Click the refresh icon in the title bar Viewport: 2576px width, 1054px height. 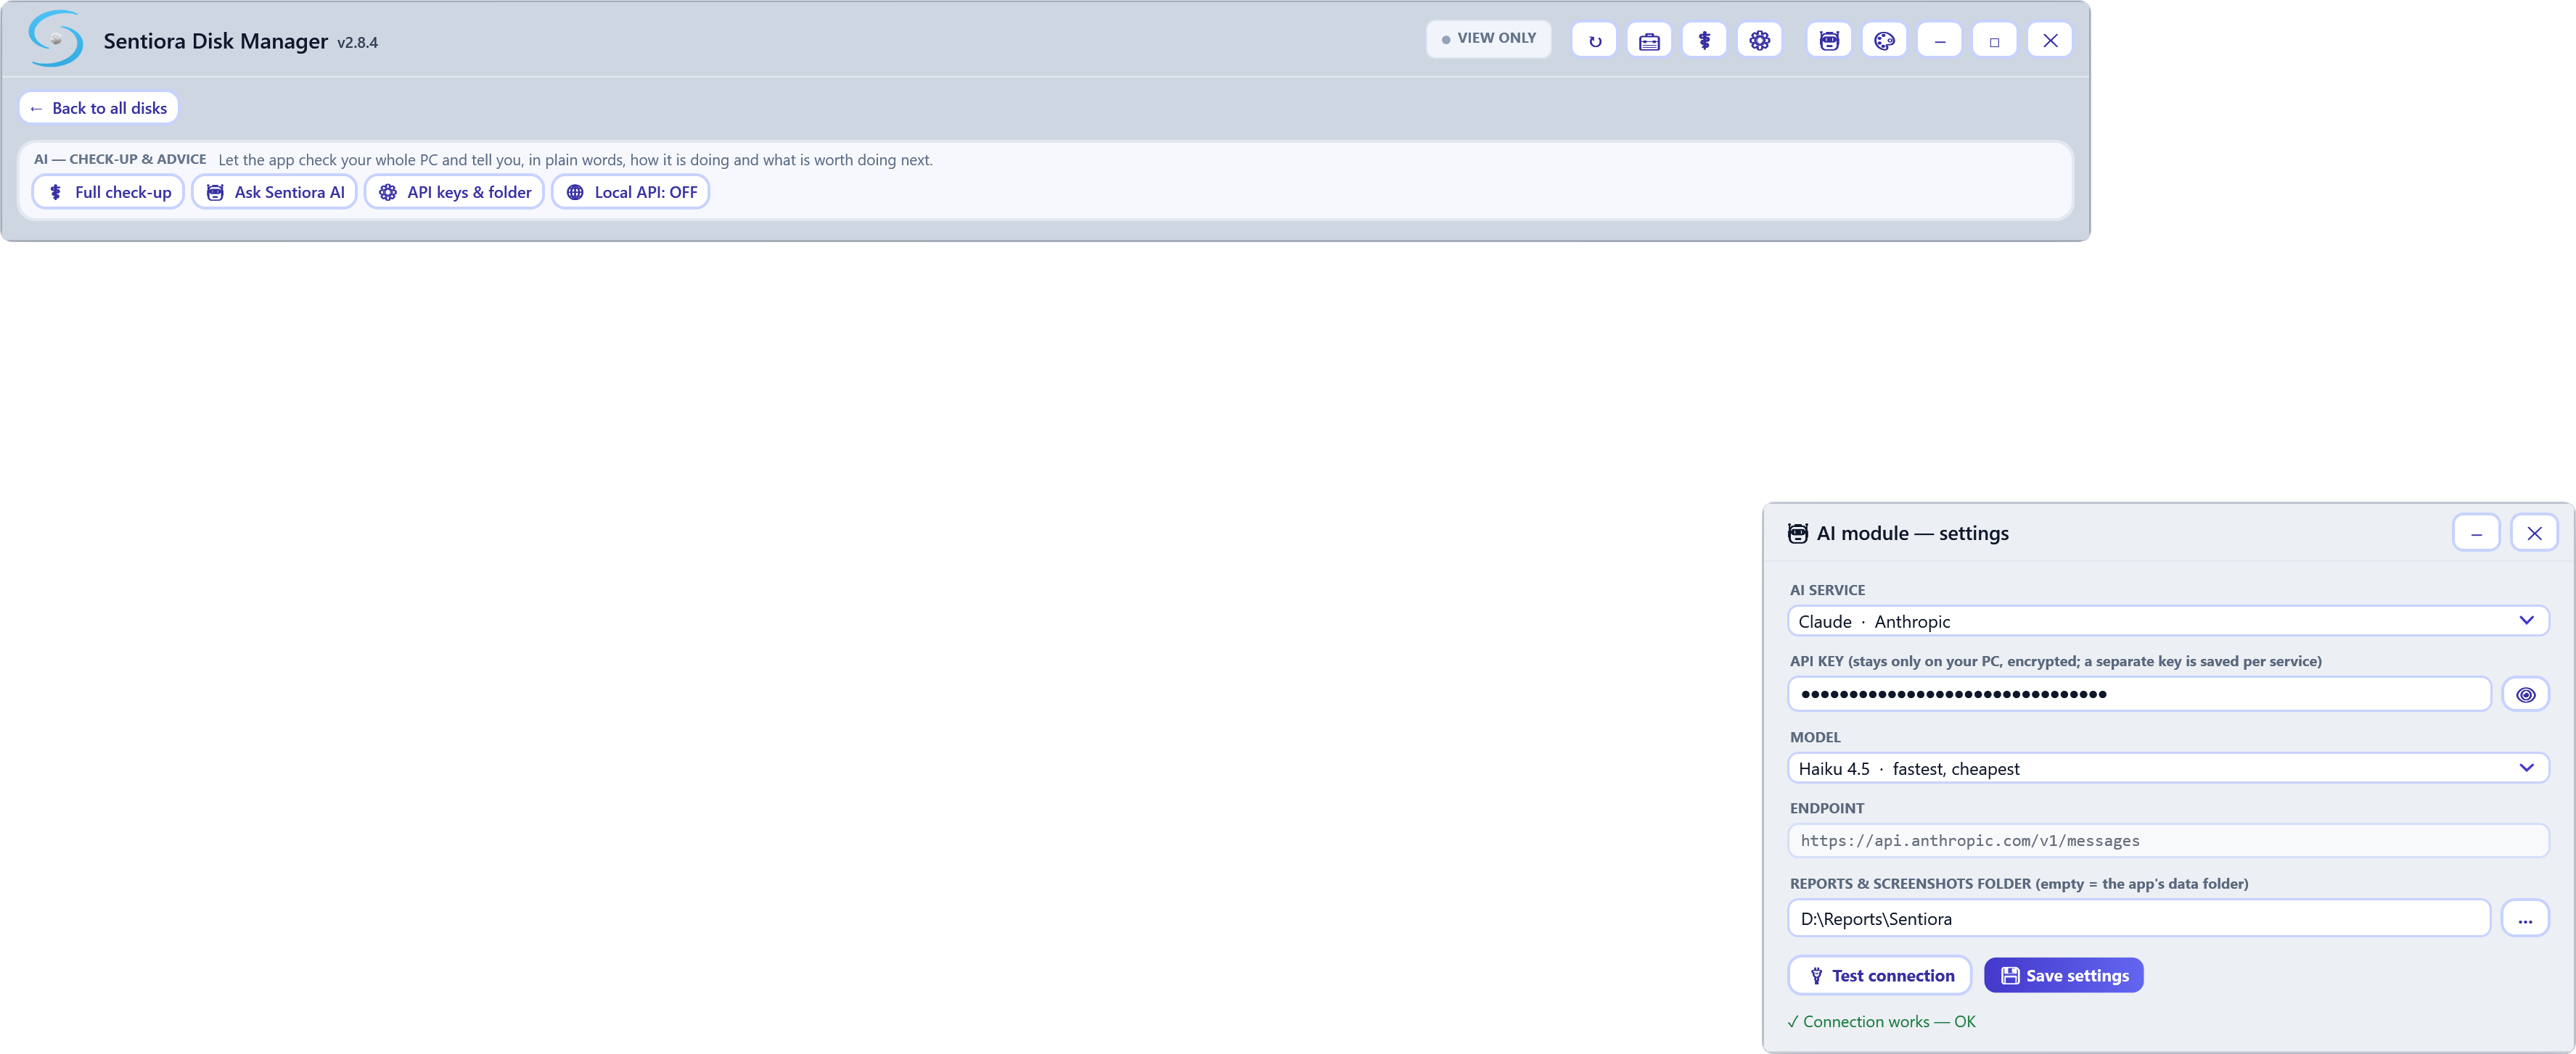[x=1594, y=41]
